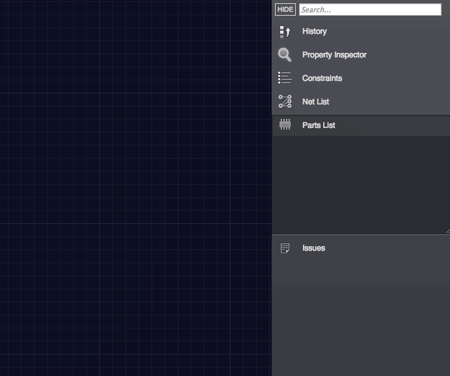Click the Constraints list icon
This screenshot has height=376, width=450.
(x=285, y=78)
